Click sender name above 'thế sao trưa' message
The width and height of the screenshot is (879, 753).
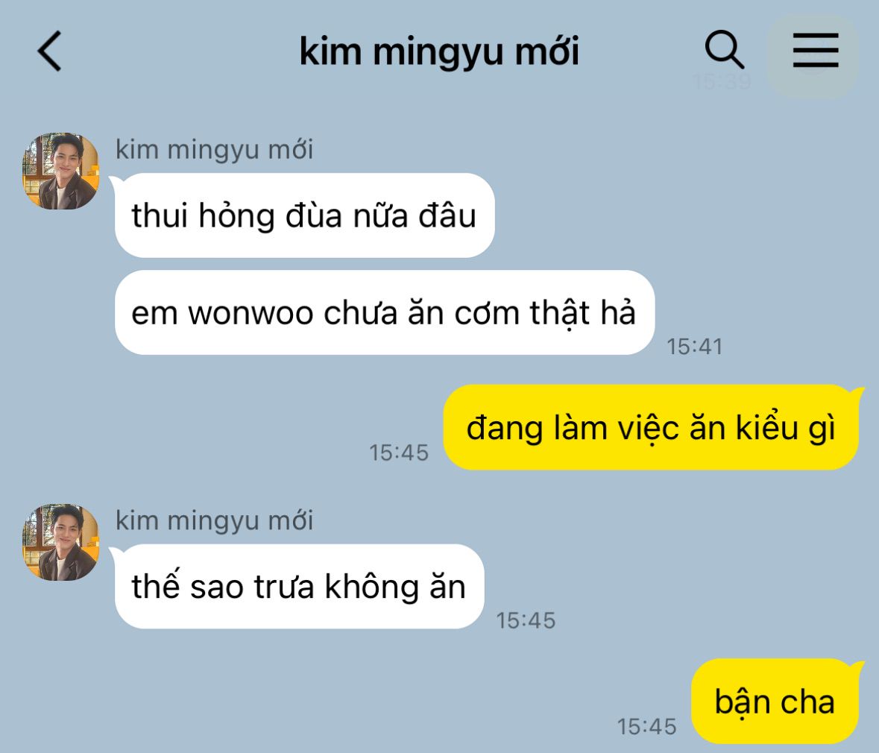[x=214, y=521]
